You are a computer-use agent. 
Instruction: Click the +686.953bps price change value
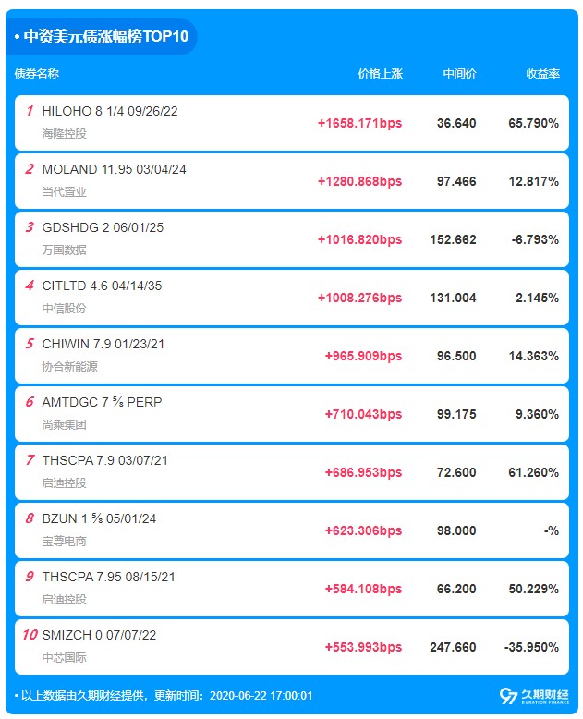[x=363, y=472]
